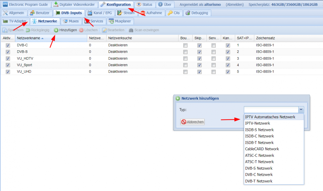Select DVB-C Netzwerk type
Screen dimensions: 323x191
tap(274, 175)
